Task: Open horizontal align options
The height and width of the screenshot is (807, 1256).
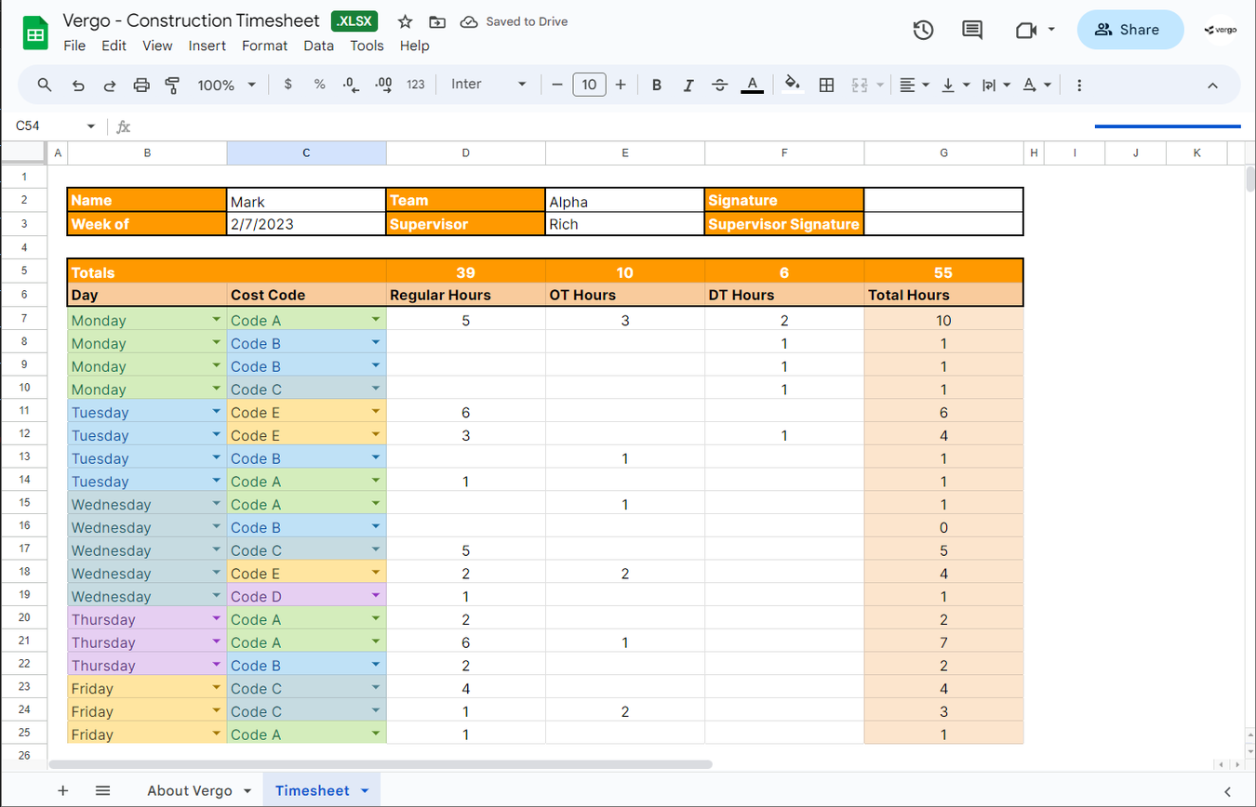Action: pyautogui.click(x=915, y=85)
